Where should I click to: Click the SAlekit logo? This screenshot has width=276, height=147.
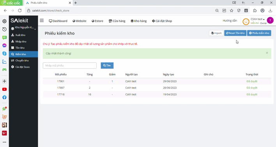[19, 21]
